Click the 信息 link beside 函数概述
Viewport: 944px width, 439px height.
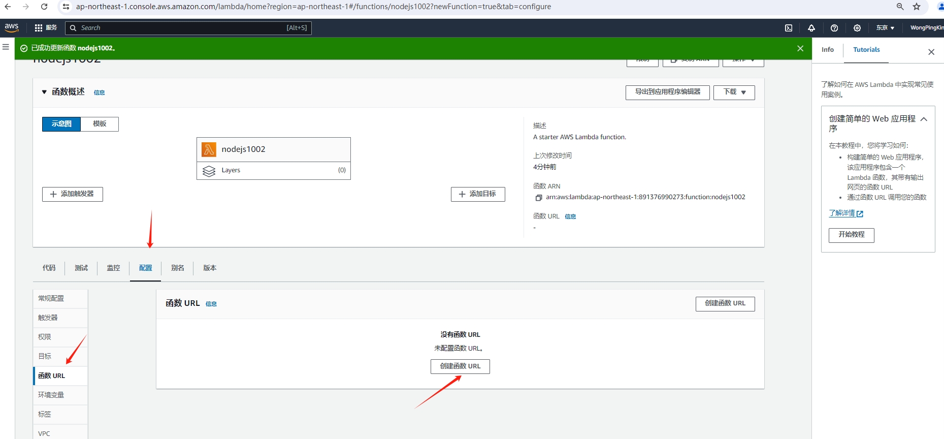(x=100, y=92)
